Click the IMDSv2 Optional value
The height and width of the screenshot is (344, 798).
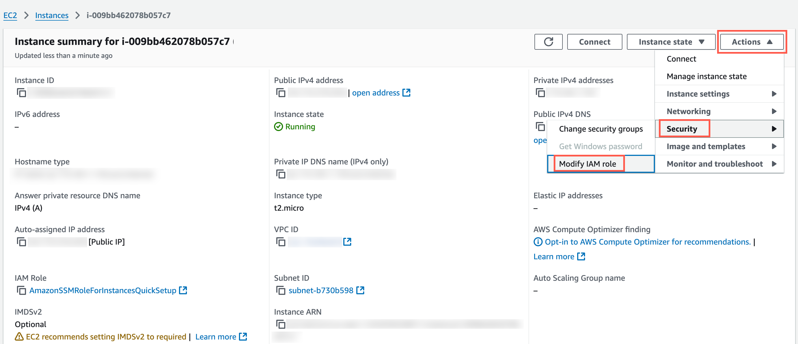30,324
